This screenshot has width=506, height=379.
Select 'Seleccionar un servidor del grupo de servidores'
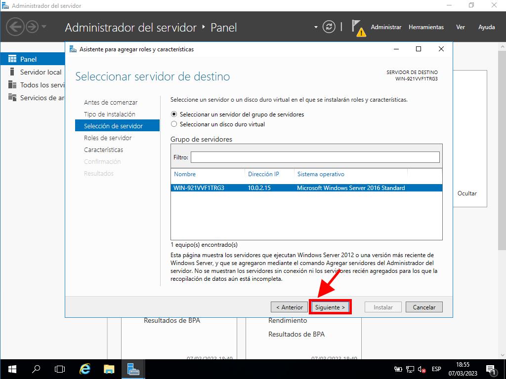pos(174,114)
